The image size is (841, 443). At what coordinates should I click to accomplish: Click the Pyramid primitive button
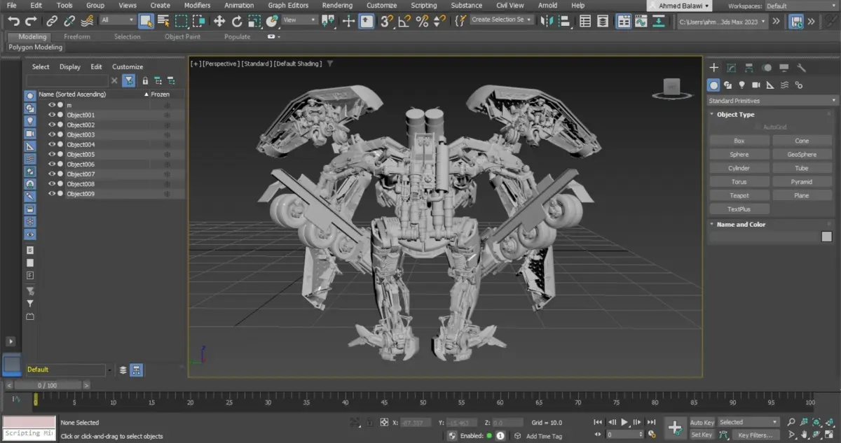pyautogui.click(x=802, y=182)
